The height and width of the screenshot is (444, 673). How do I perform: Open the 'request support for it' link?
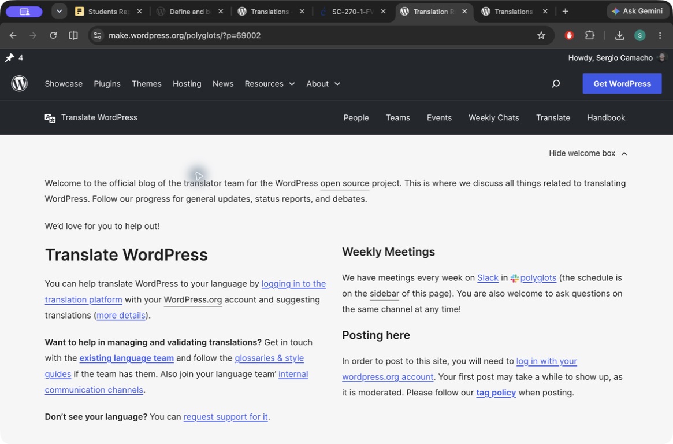point(226,416)
